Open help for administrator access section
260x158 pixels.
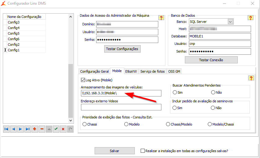coord(161,18)
